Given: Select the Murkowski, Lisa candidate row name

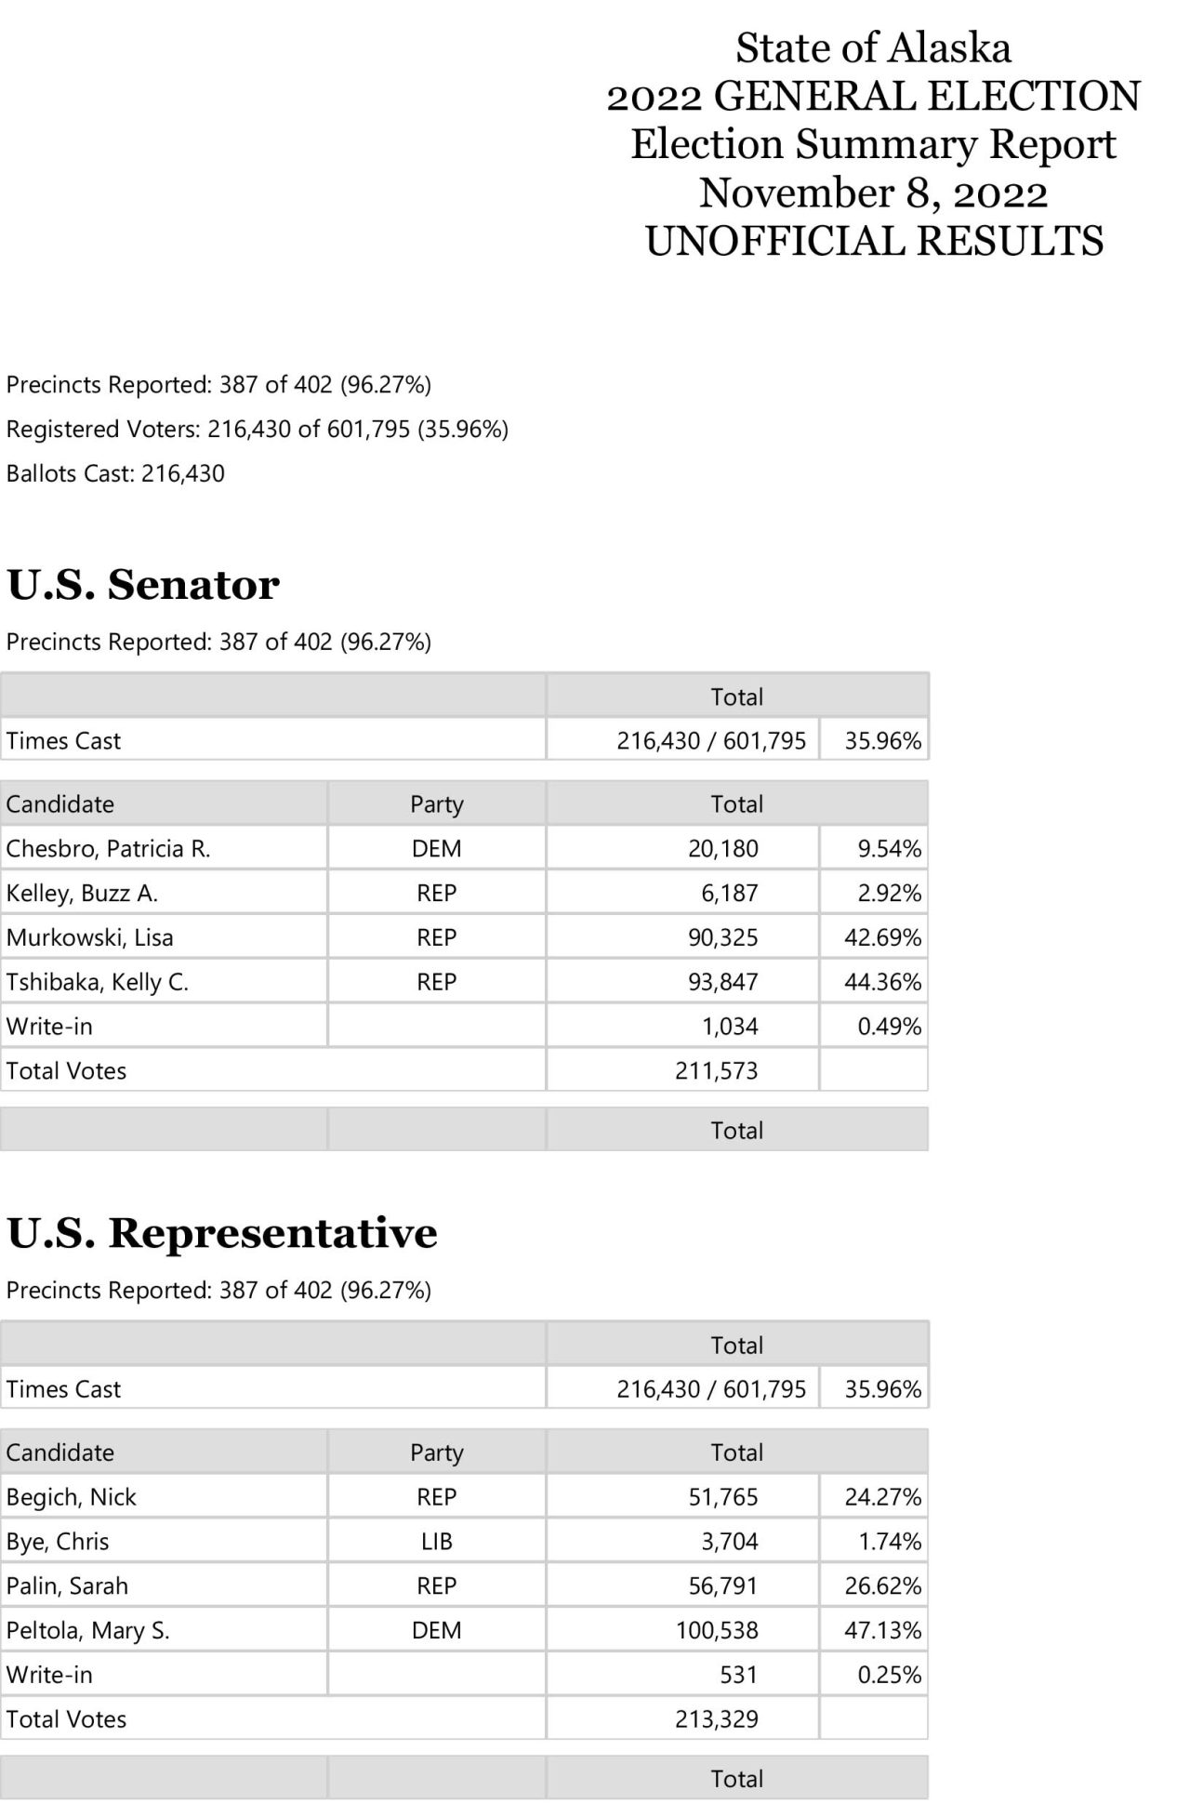Looking at the screenshot, I should coord(90,937).
